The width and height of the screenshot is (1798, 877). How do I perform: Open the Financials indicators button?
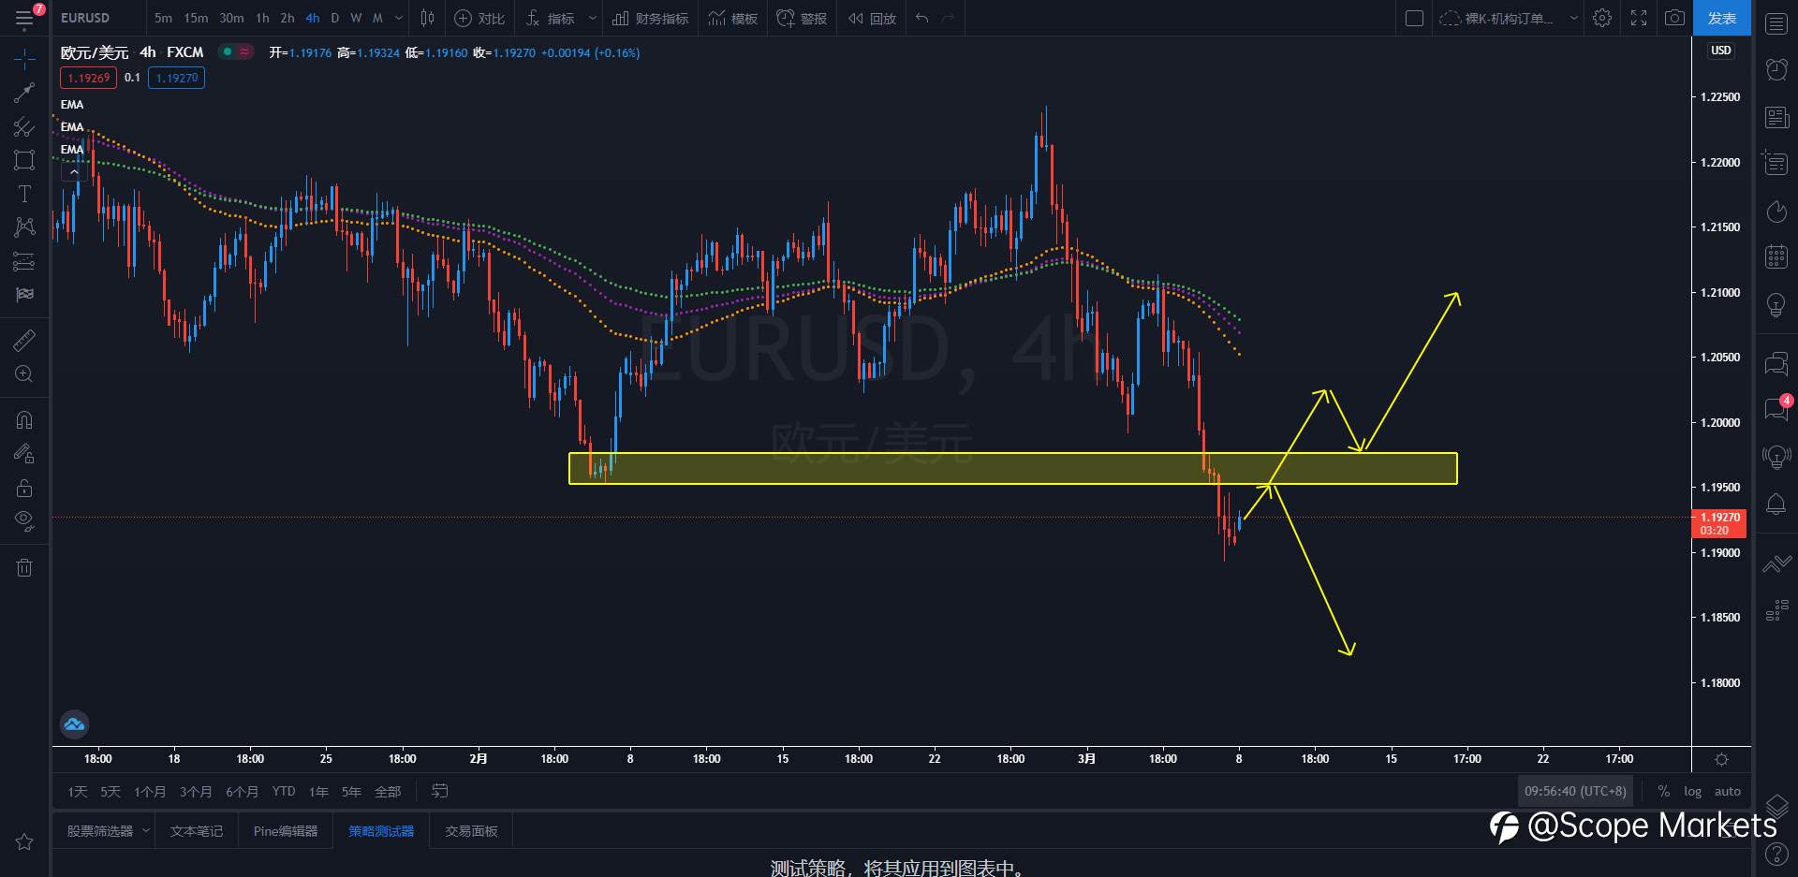click(650, 18)
